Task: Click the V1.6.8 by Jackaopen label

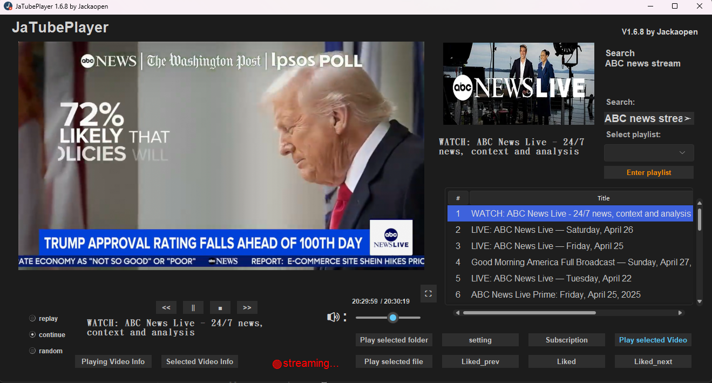Action: coord(660,32)
